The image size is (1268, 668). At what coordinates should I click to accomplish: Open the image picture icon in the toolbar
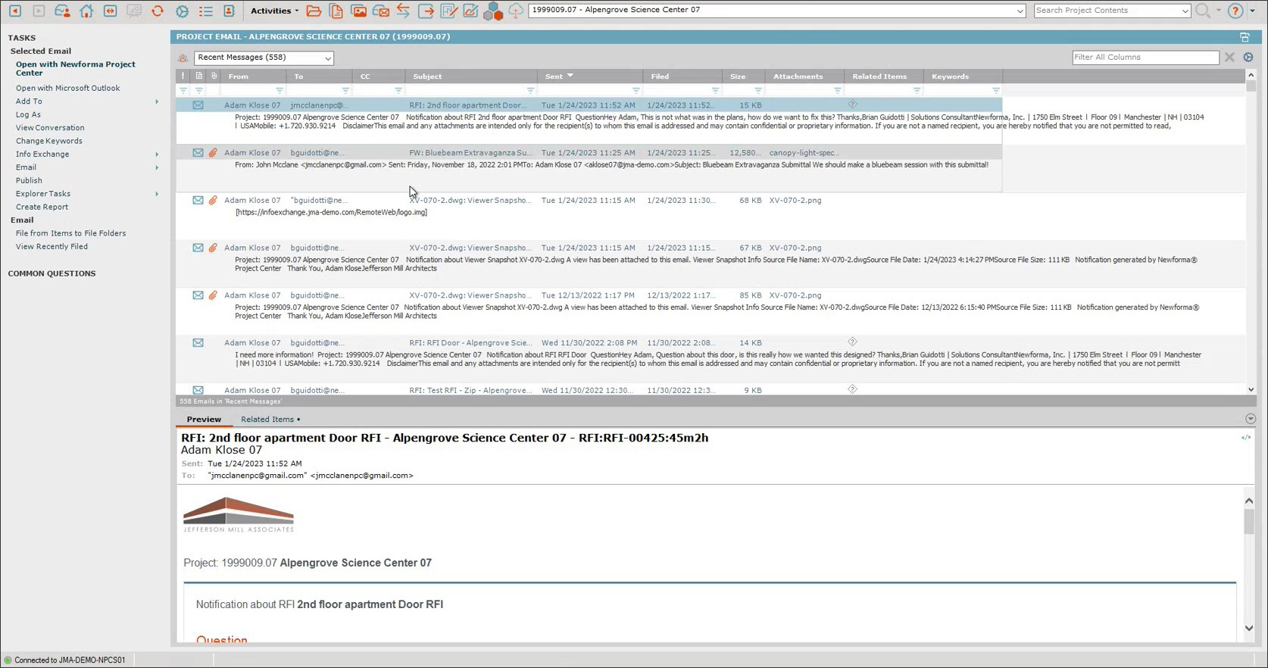[x=359, y=11]
